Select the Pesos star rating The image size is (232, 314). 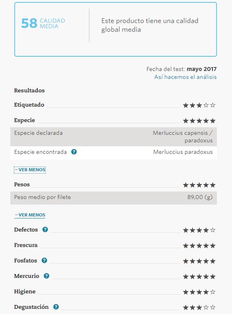tap(199, 185)
